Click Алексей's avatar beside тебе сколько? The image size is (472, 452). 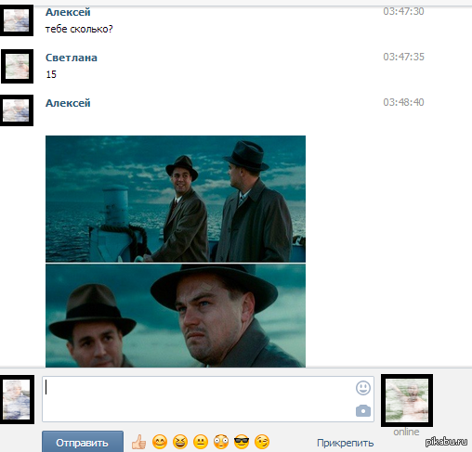(x=17, y=20)
